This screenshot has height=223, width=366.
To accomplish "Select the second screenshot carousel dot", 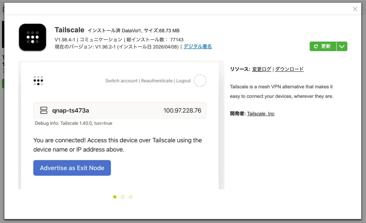I will [x=123, y=197].
